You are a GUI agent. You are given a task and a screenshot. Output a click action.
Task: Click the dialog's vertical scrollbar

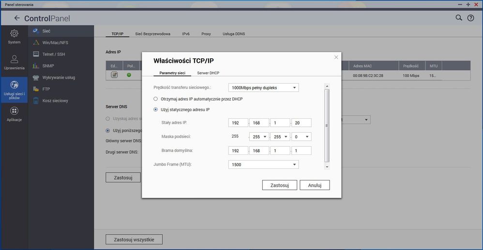tap(327, 125)
